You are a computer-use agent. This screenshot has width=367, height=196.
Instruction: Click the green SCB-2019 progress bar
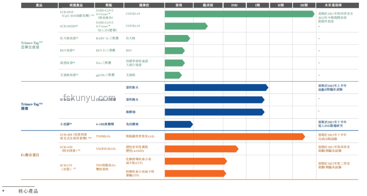click(240, 14)
